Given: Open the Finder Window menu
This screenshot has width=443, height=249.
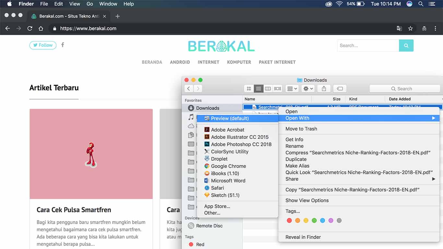Looking at the screenshot, I should point(108,4).
